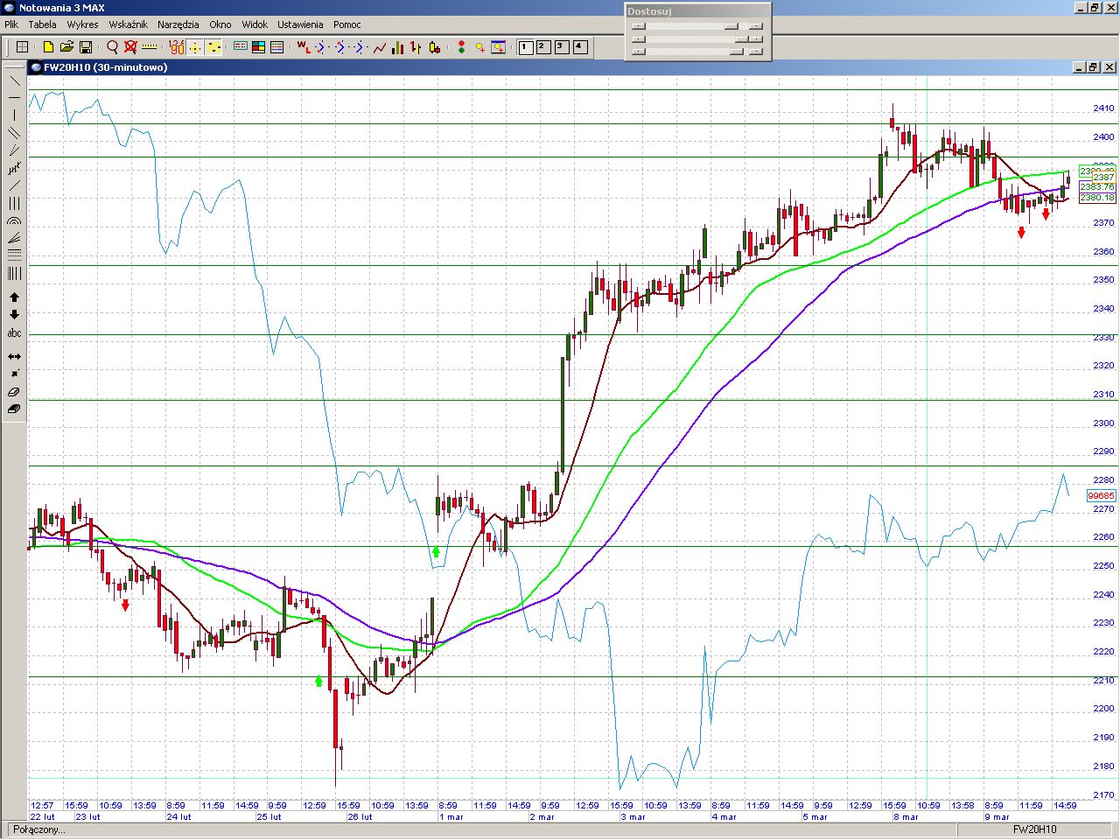
Task: Select the line chart style icon
Action: coord(379,47)
